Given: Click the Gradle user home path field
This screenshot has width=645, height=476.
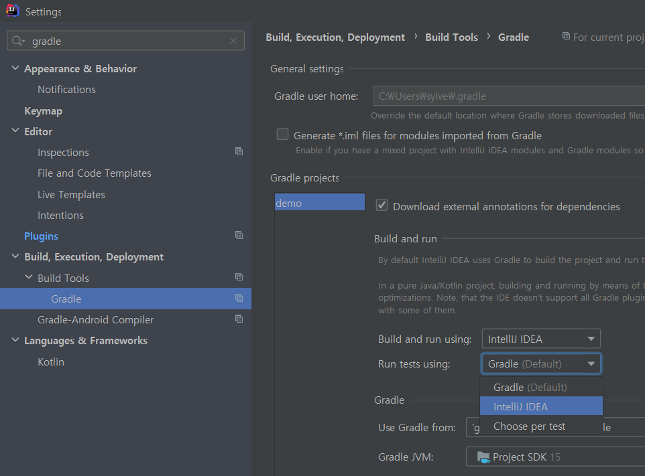Looking at the screenshot, I should [509, 96].
